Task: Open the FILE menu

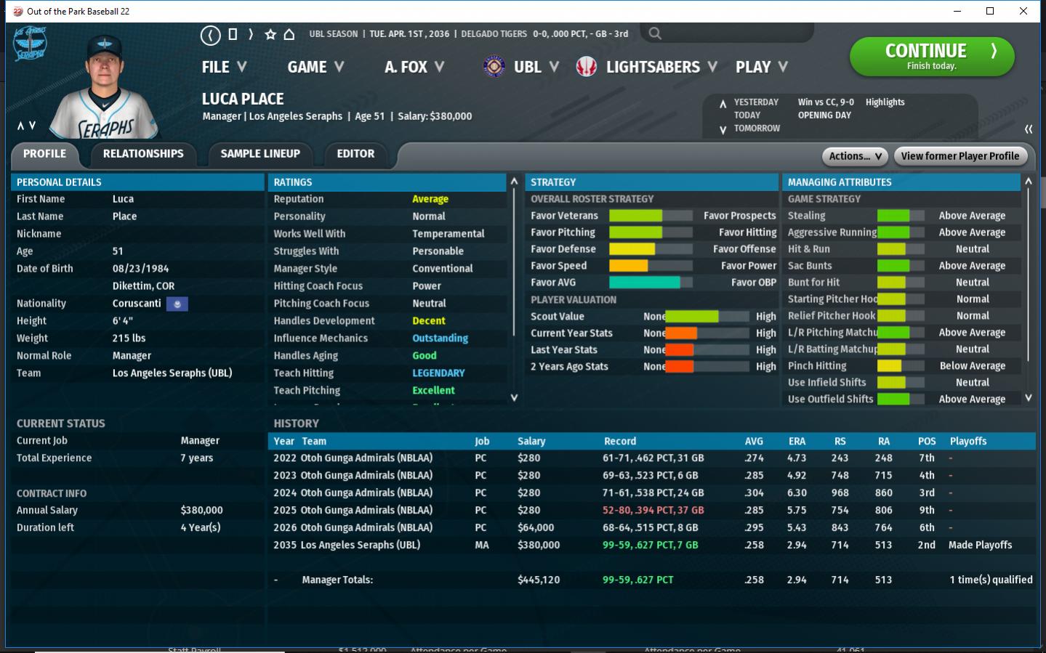Action: (x=224, y=67)
